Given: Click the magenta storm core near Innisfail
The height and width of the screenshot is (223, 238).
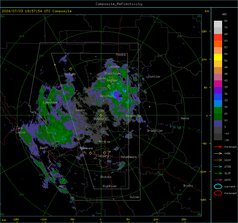Looking at the screenshot, I should pyautogui.click(x=117, y=95).
